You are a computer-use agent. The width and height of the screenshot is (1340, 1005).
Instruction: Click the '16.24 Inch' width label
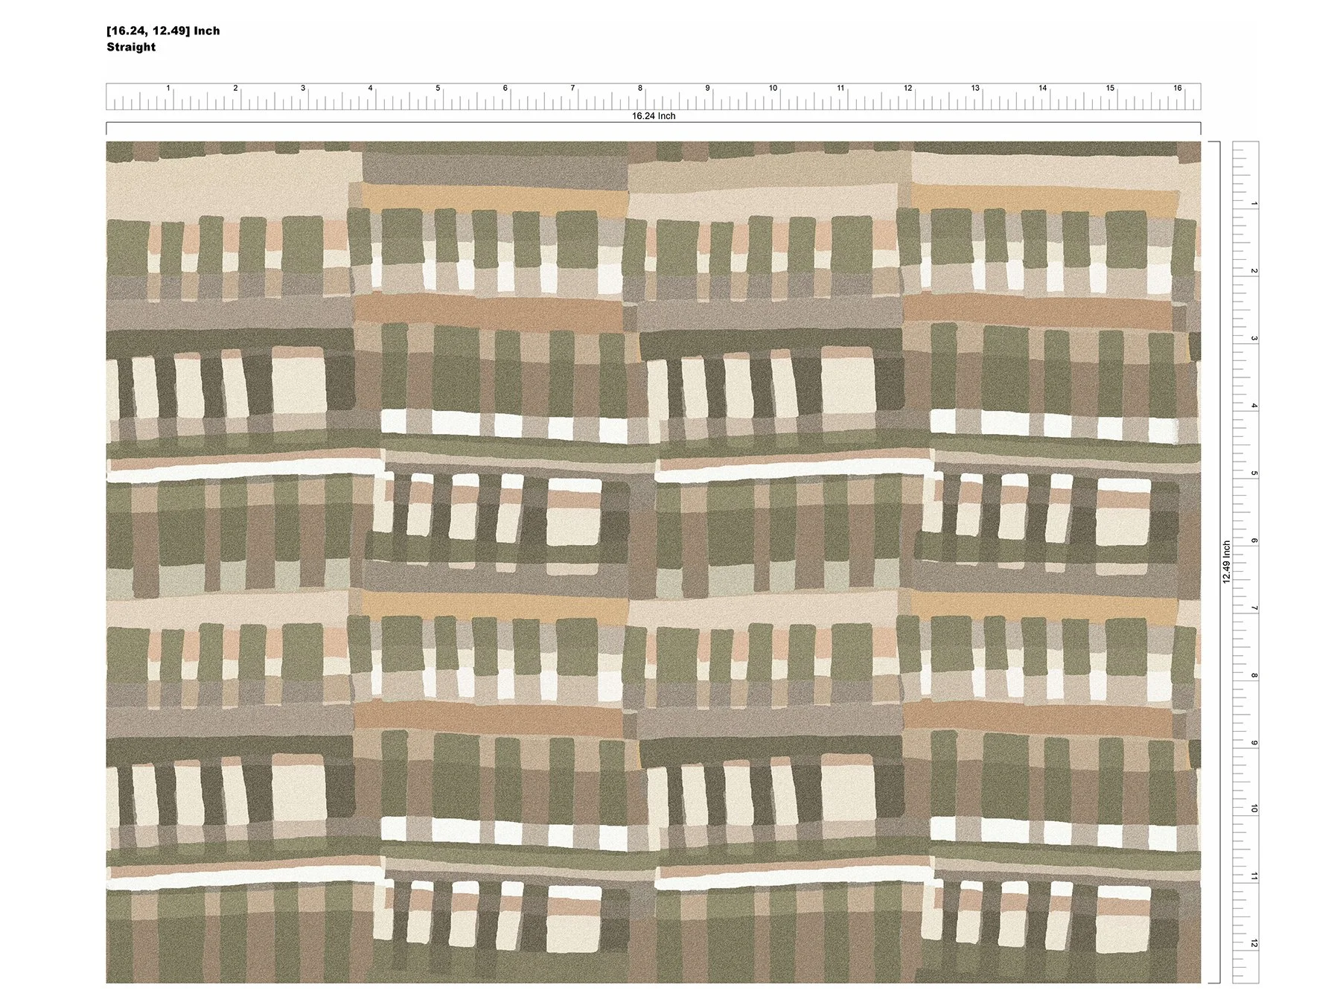(x=654, y=116)
